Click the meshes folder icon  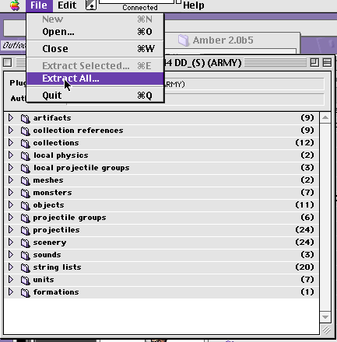[25, 180]
